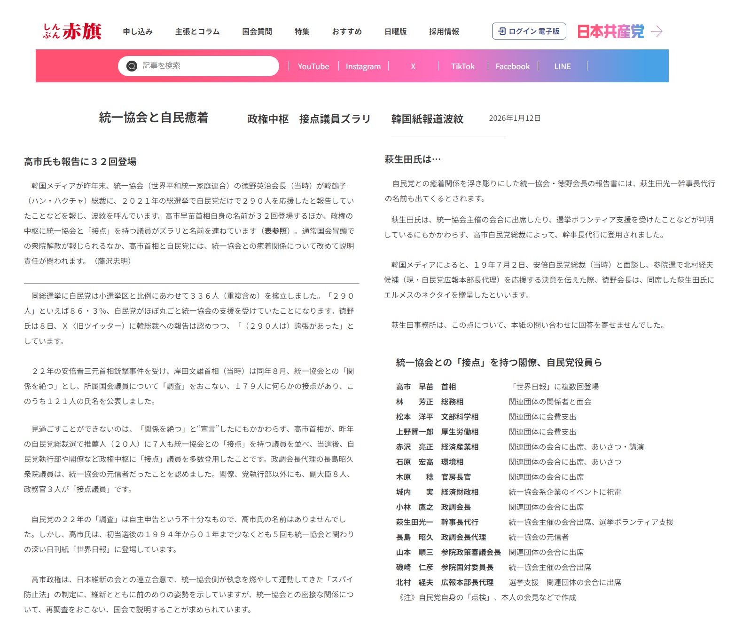Image resolution: width=735 pixels, height=634 pixels.
Task: Click the 記事を検索 search input field
Action: (207, 66)
